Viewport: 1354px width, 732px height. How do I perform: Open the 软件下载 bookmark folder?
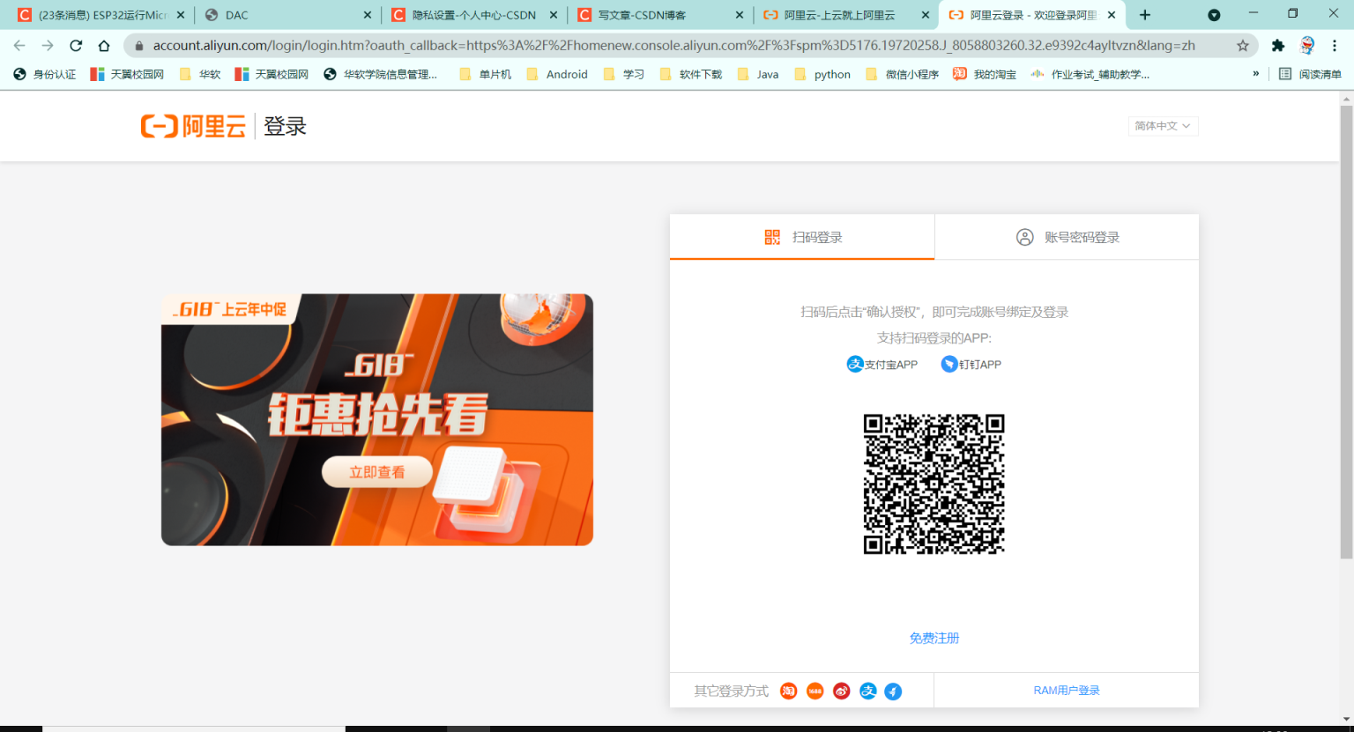[691, 75]
